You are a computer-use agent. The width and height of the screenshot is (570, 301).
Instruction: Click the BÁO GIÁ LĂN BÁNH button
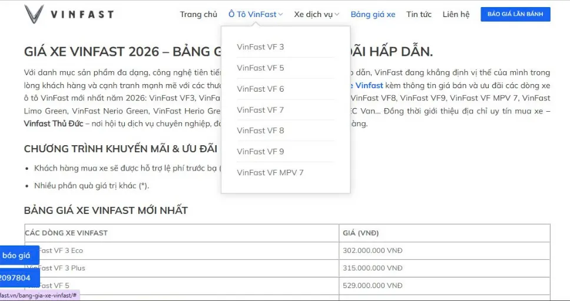515,14
